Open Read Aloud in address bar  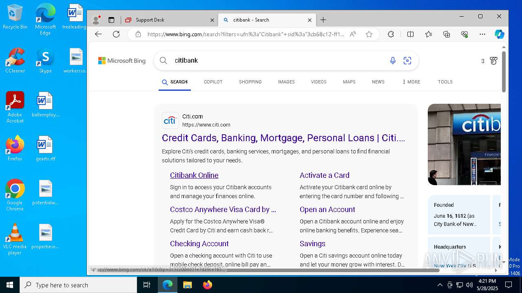coord(353,34)
